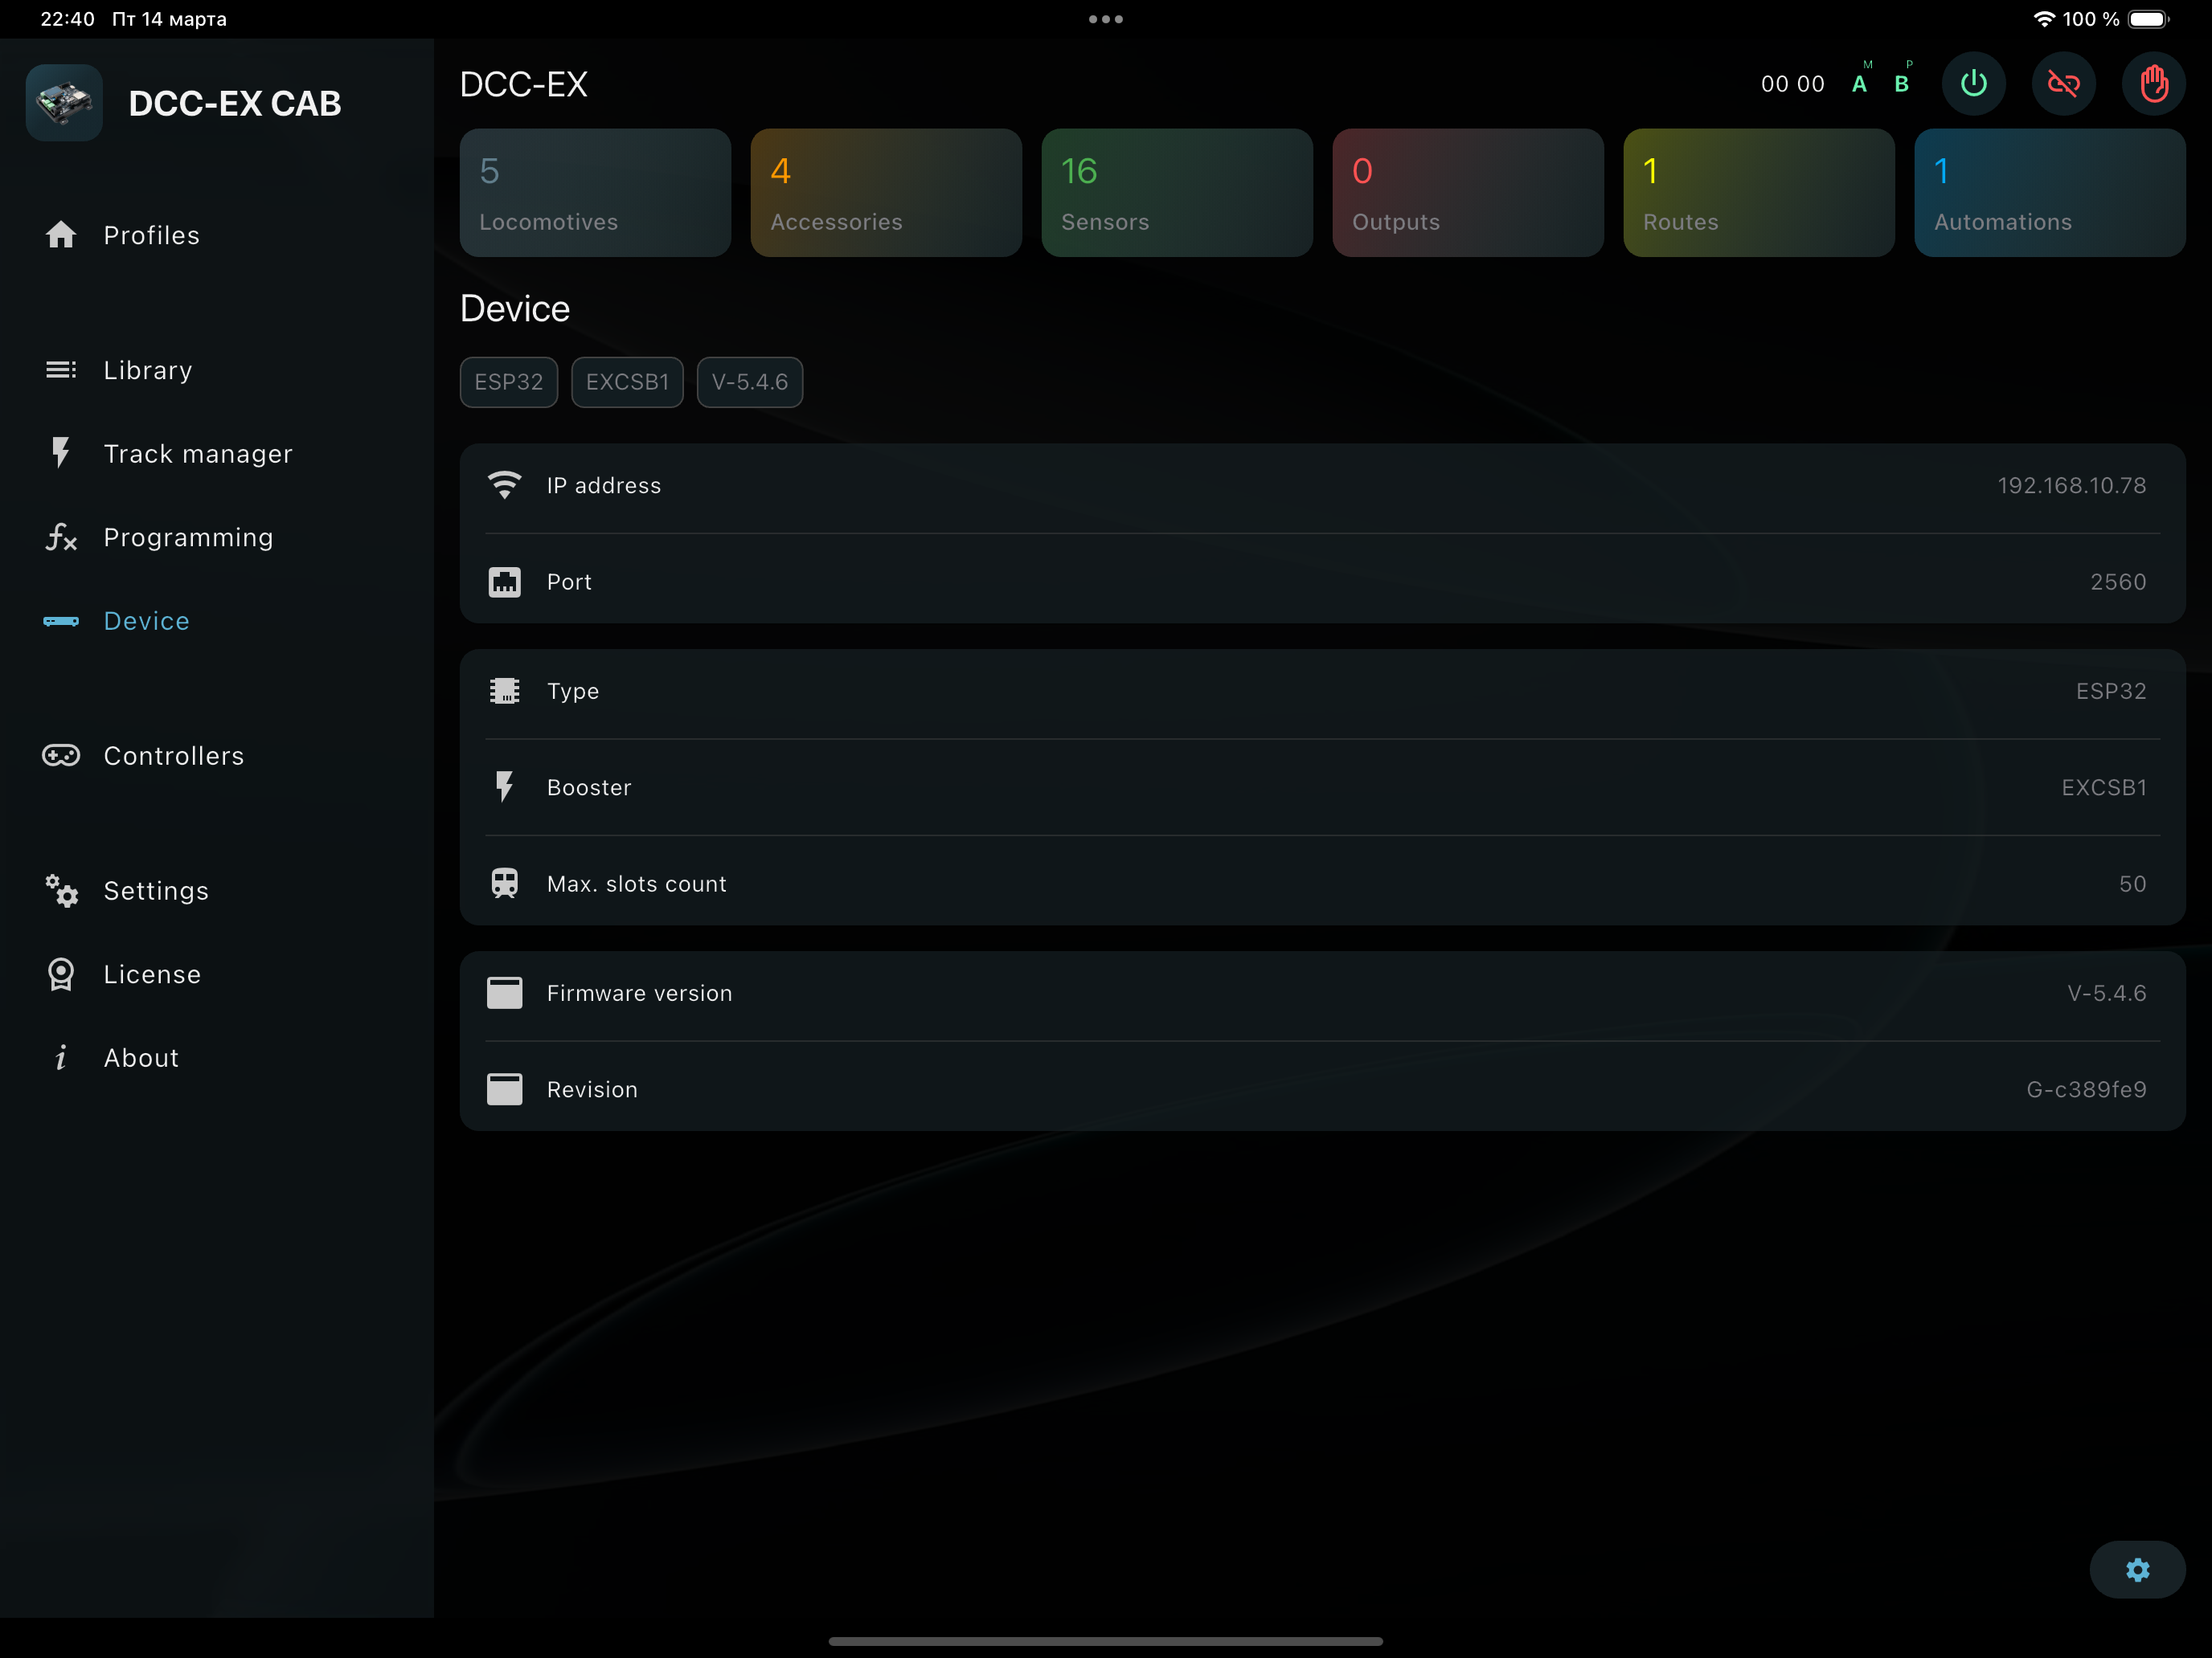Click the License badge icon

pos(61,974)
